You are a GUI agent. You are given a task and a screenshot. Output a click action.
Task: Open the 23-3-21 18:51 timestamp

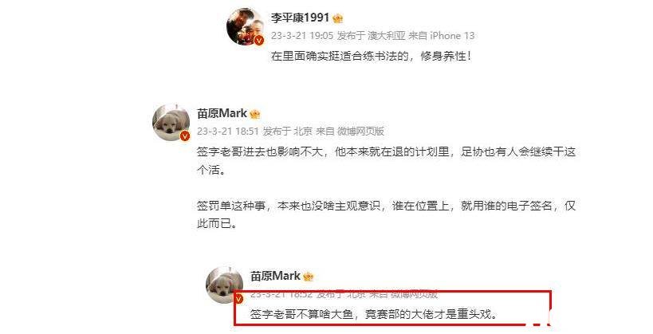pos(228,132)
